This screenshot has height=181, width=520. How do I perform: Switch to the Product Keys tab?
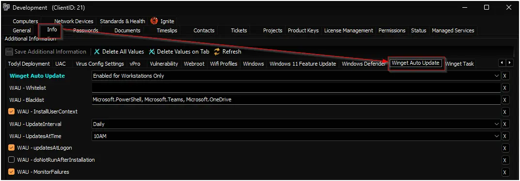pyautogui.click(x=303, y=30)
